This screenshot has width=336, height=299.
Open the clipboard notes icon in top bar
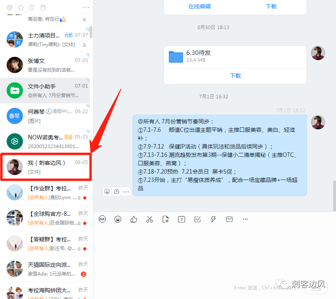pyautogui.click(x=43, y=8)
